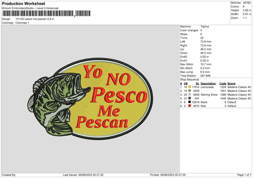Click the 'EndY:' label
Viewport: 253px width, 178px height.
point(184,60)
